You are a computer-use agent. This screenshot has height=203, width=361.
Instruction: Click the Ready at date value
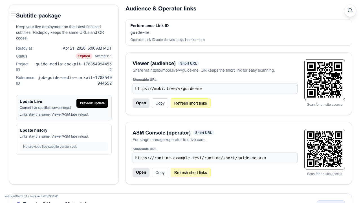(87, 48)
